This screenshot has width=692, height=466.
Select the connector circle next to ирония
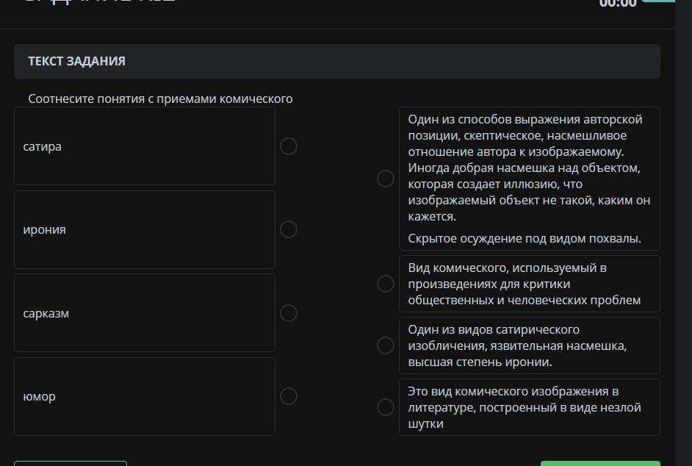coord(289,229)
